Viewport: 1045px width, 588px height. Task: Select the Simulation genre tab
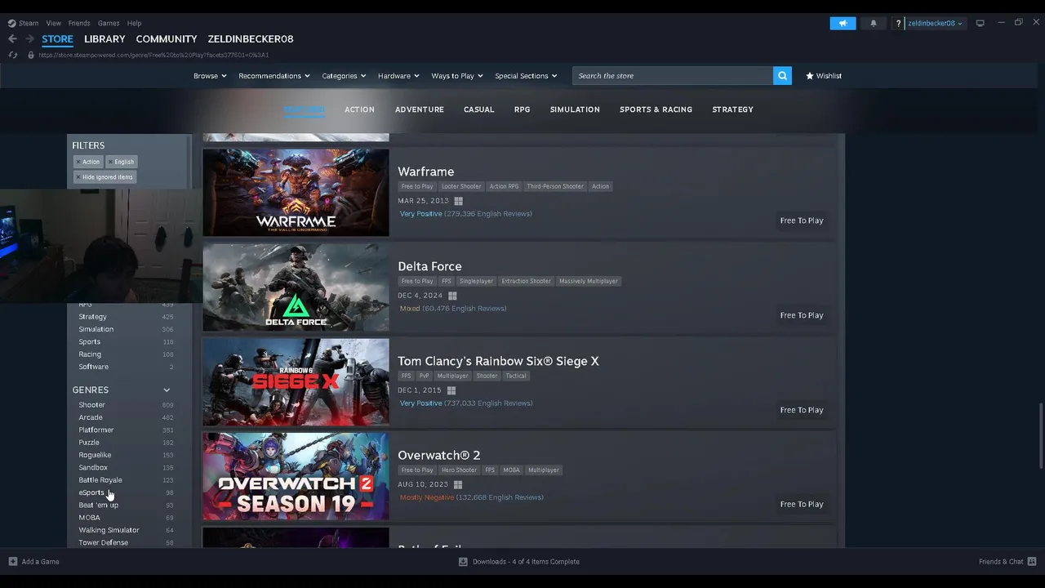(x=575, y=109)
